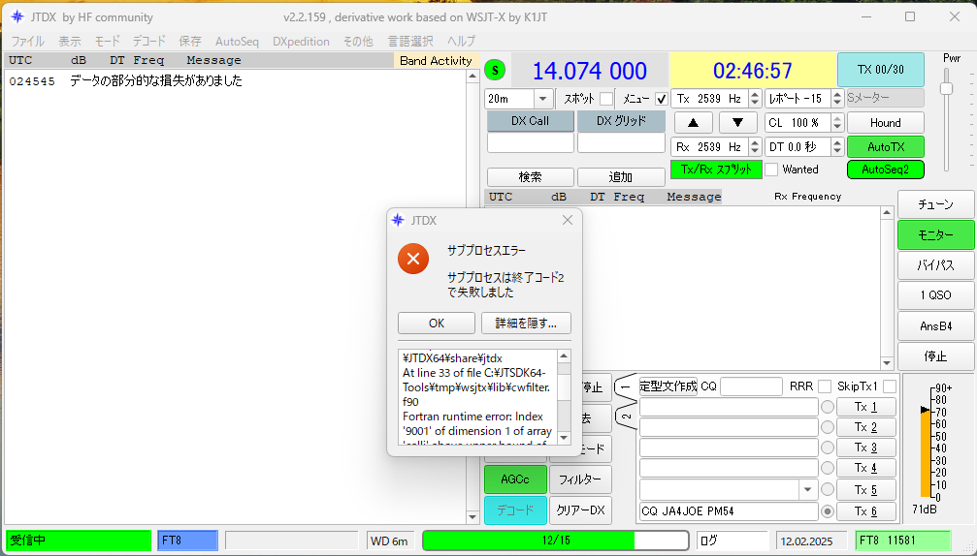This screenshot has width=977, height=556.
Task: Select the Tx 3 radio button
Action: tap(827, 448)
